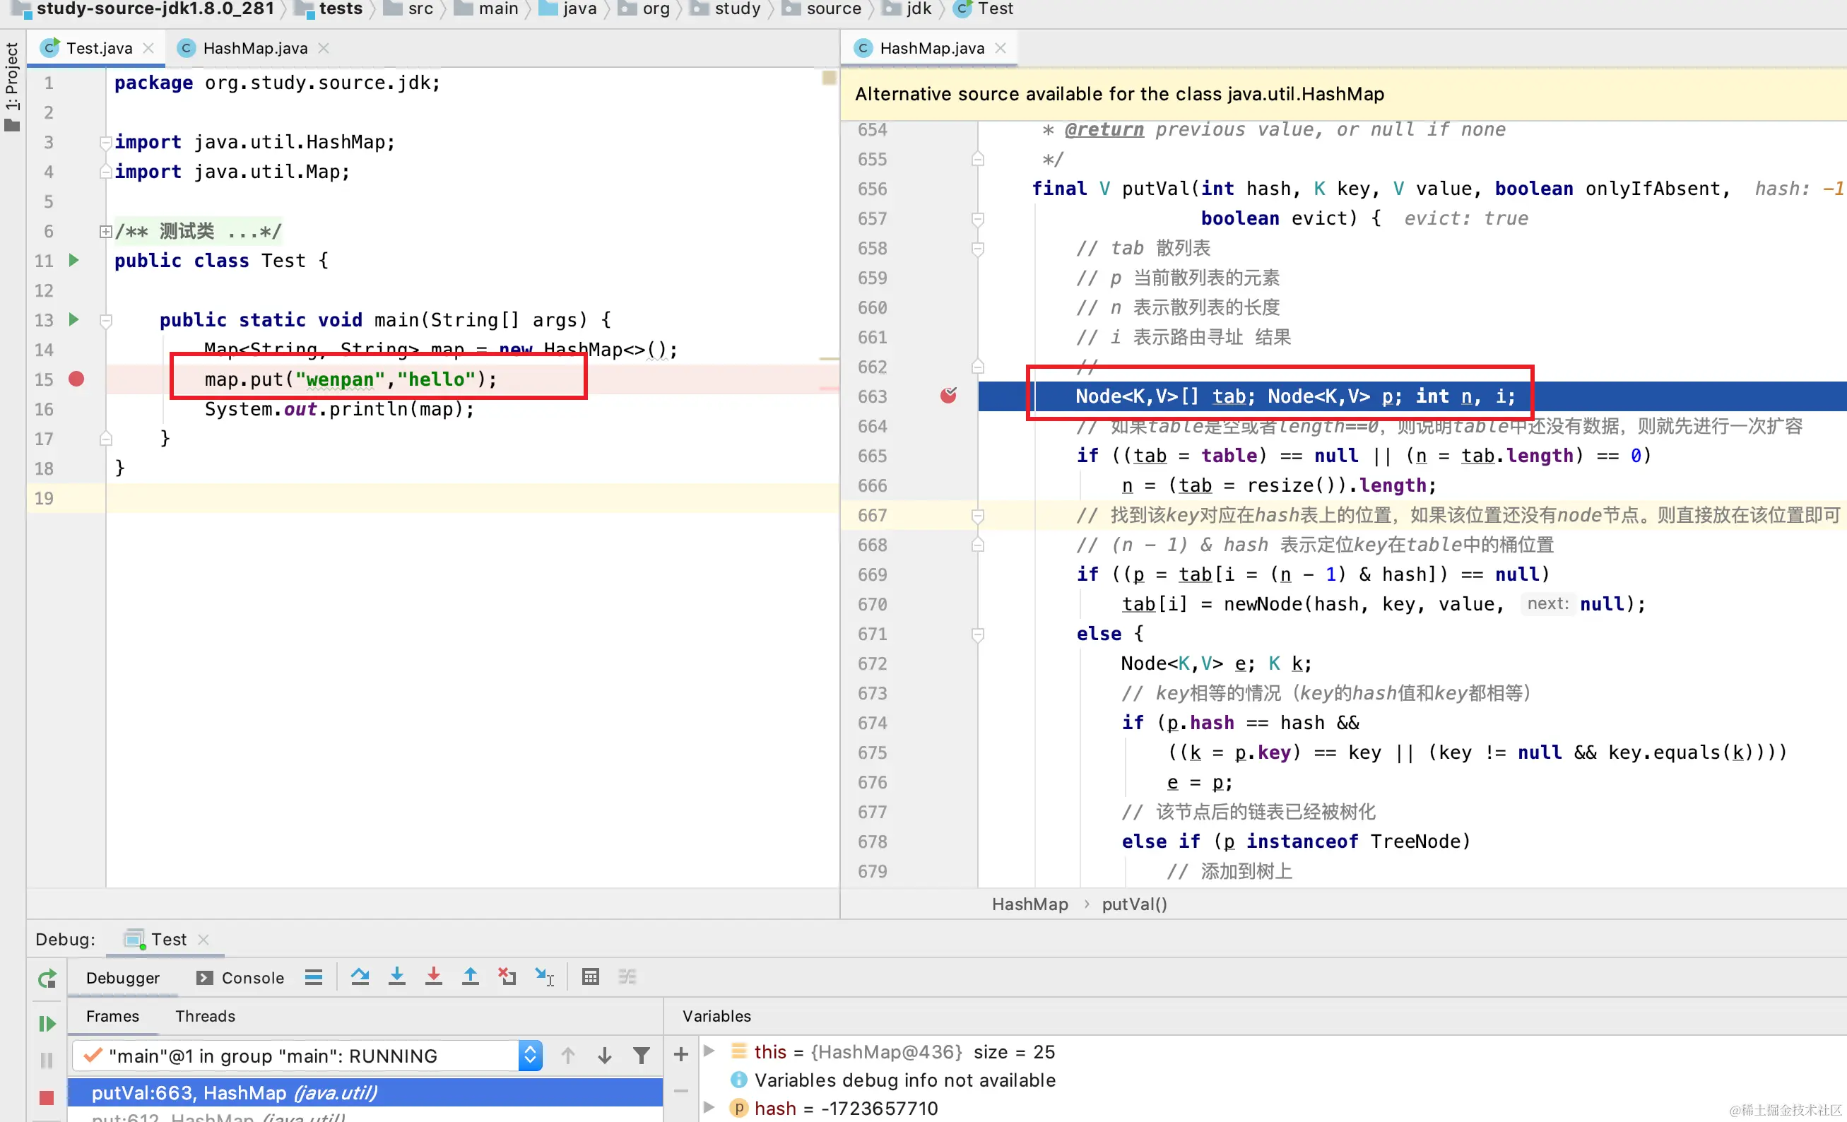Expand the 'hash' variable node
Image resolution: width=1847 pixels, height=1122 pixels.
click(x=709, y=1107)
